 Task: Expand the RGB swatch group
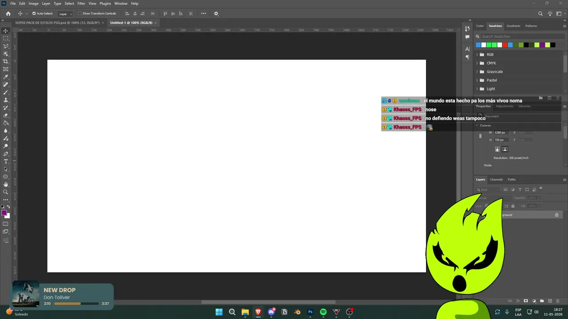pos(477,54)
